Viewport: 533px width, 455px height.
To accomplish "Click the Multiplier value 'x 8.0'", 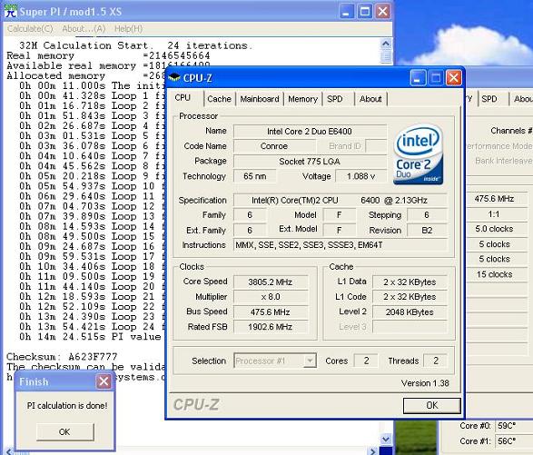I will click(271, 297).
